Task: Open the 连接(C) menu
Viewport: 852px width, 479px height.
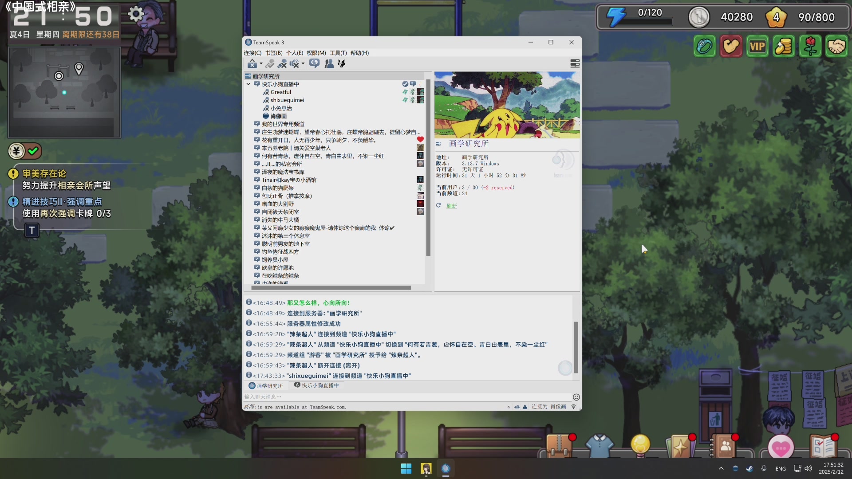Action: tap(252, 53)
